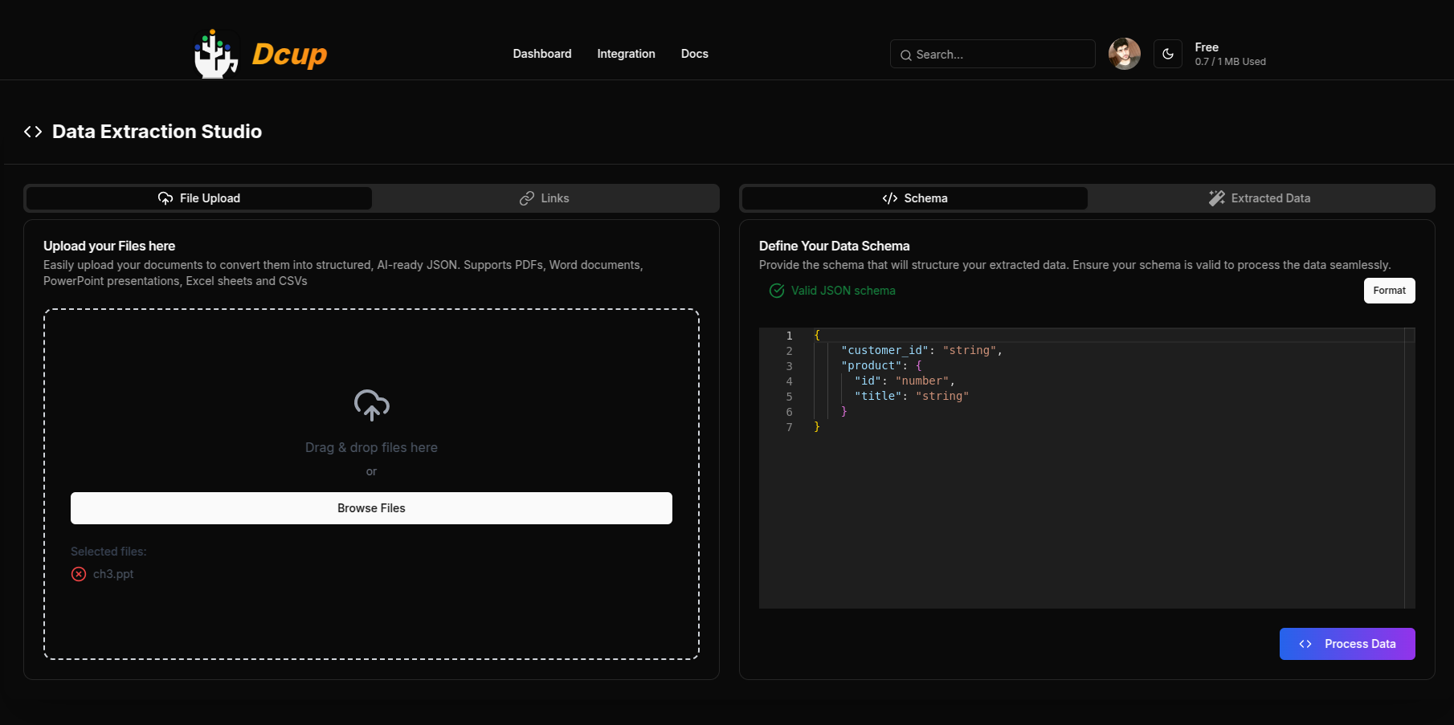Open the Integration nav item
Image resolution: width=1454 pixels, height=725 pixels.
[x=626, y=54]
